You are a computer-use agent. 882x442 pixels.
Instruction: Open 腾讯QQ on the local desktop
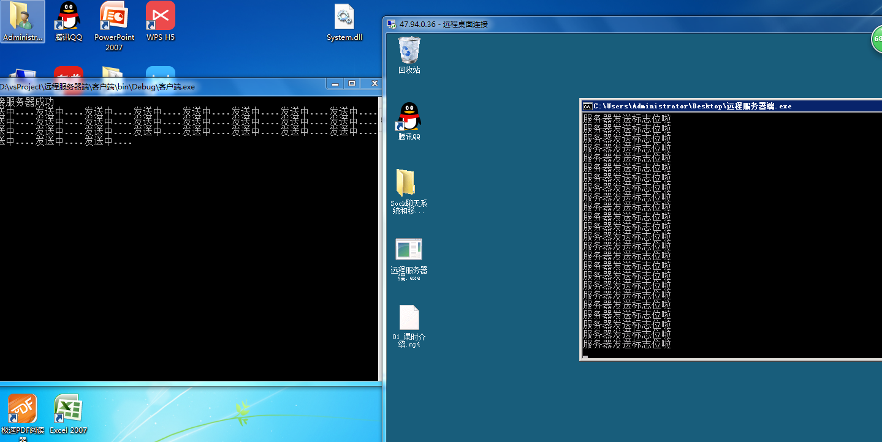[68, 21]
